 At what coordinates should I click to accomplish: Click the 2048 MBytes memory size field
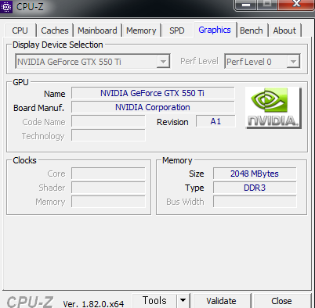[255, 174]
